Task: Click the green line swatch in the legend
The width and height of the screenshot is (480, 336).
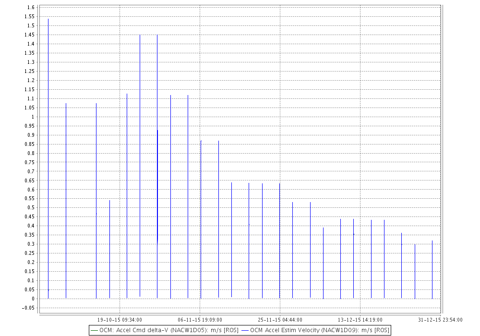Action: (94, 331)
